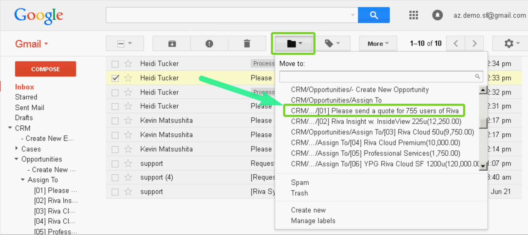Collapse the Opportunities label in sidebar

(16, 159)
